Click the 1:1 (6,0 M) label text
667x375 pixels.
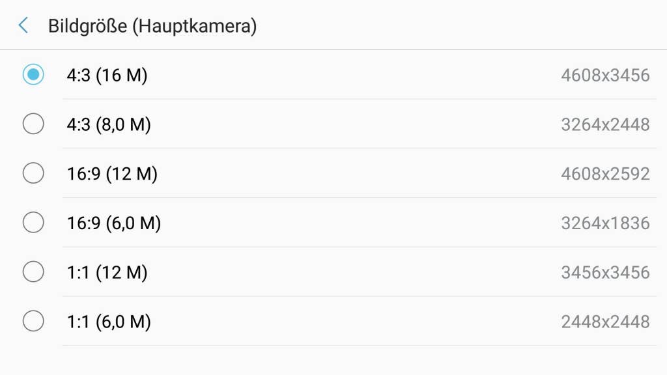coord(109,322)
